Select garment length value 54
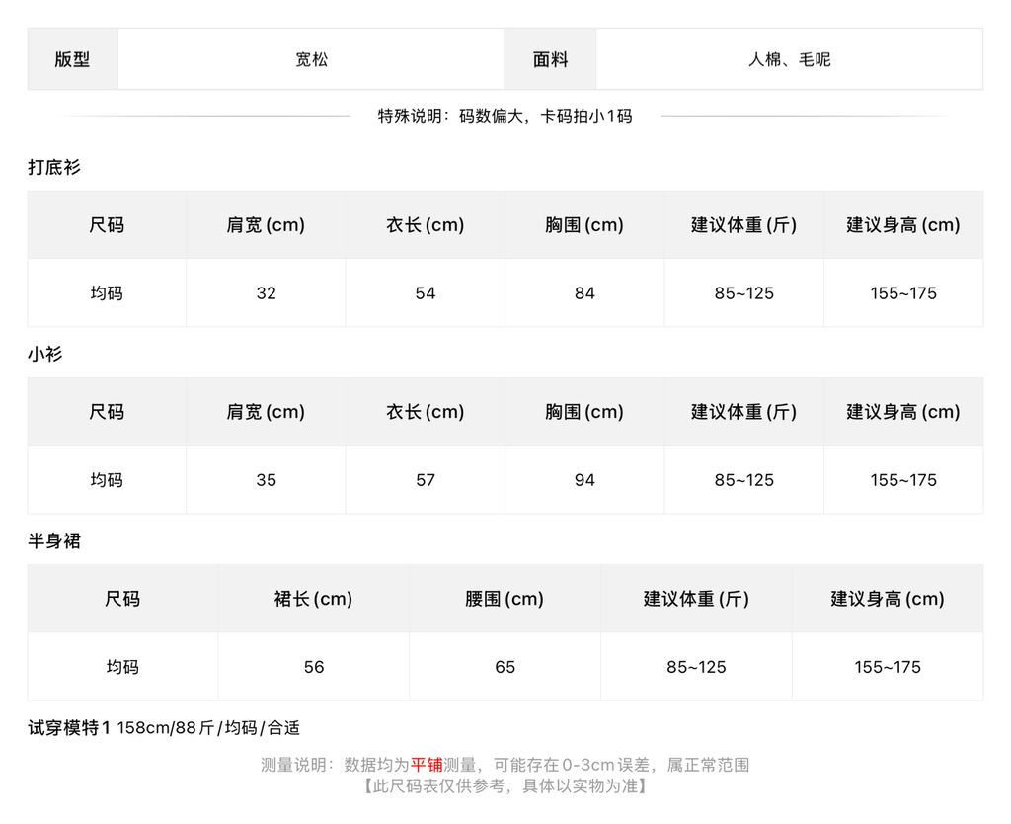The height and width of the screenshot is (824, 1011). tap(425, 293)
